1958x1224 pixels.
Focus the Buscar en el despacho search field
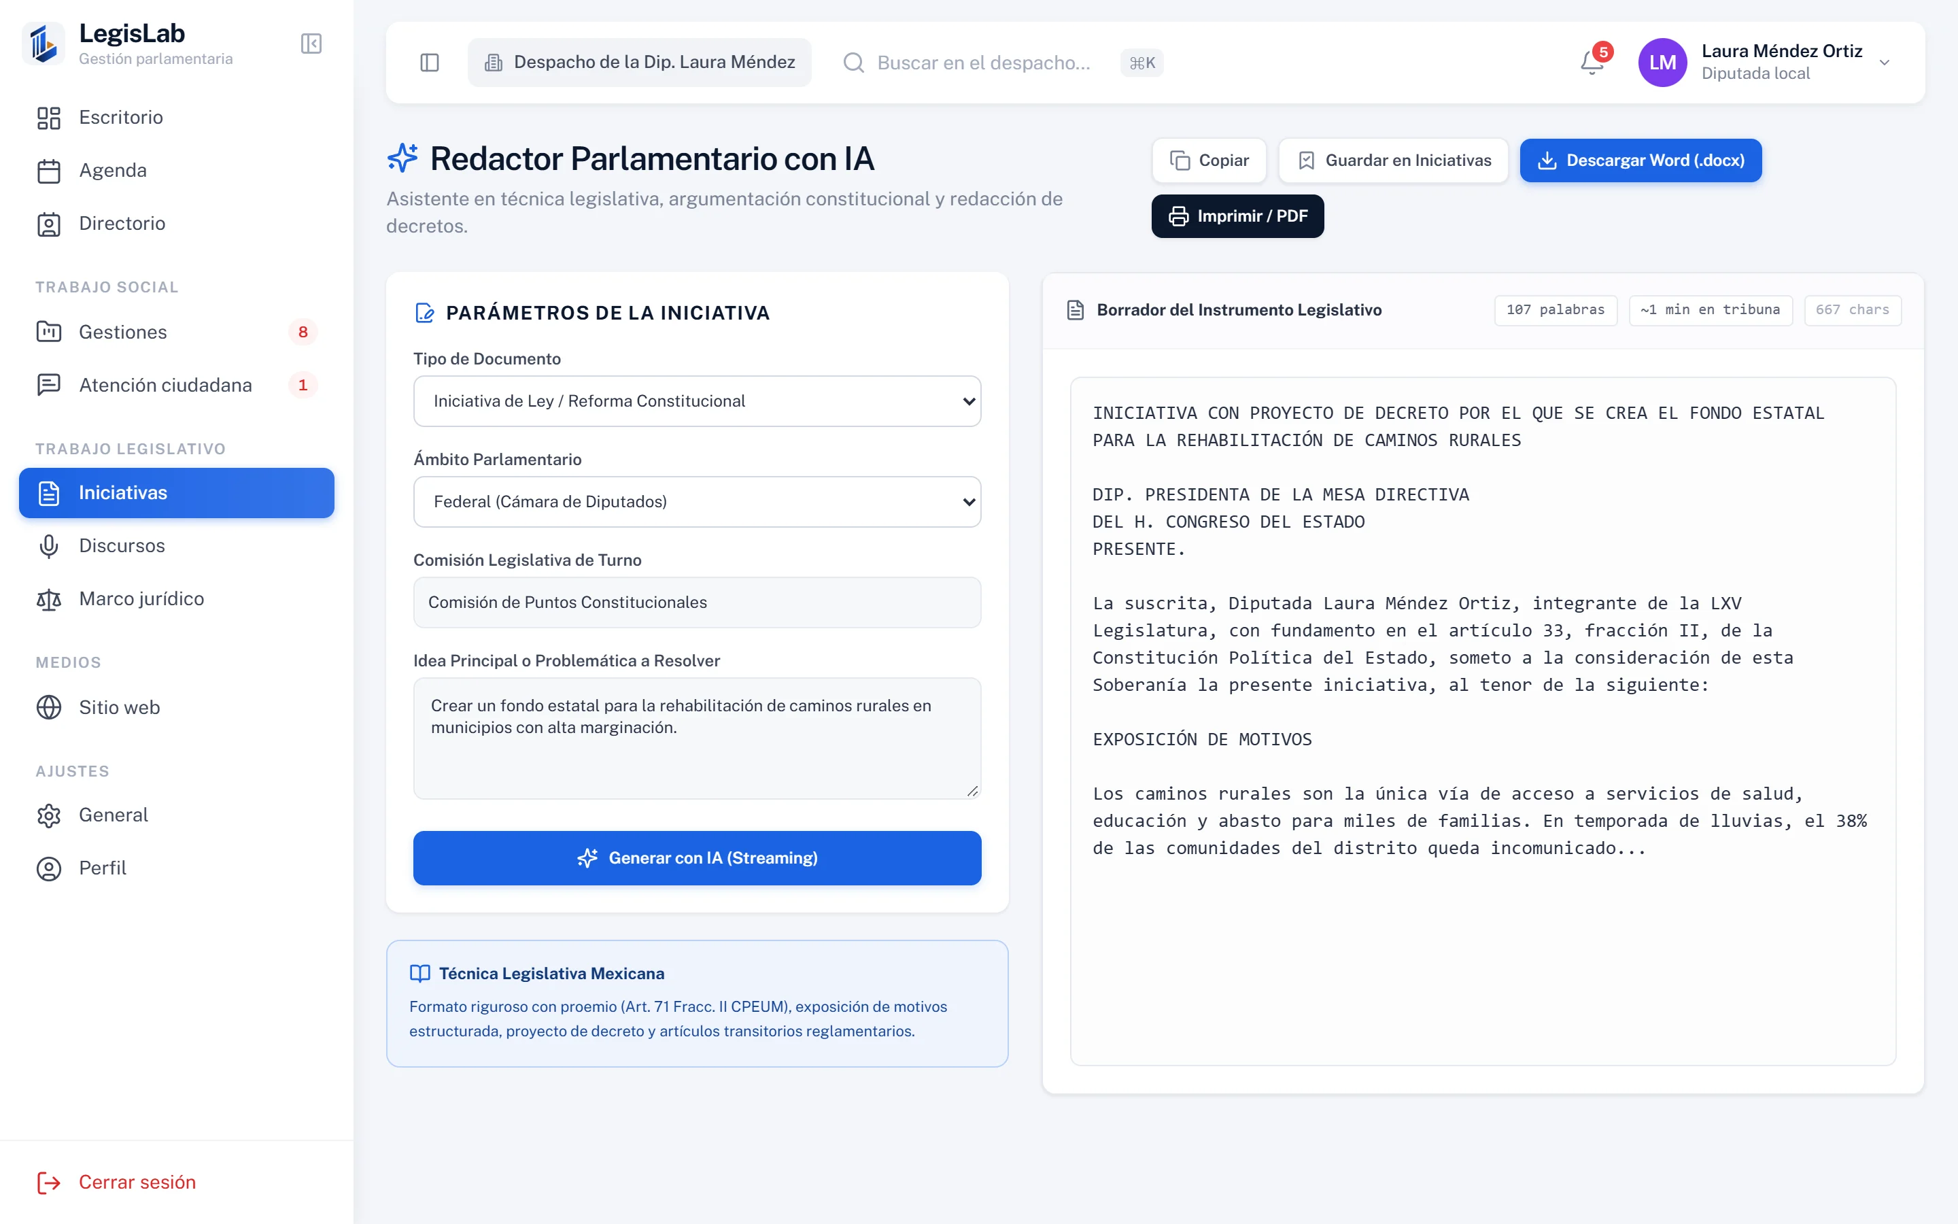point(984,63)
